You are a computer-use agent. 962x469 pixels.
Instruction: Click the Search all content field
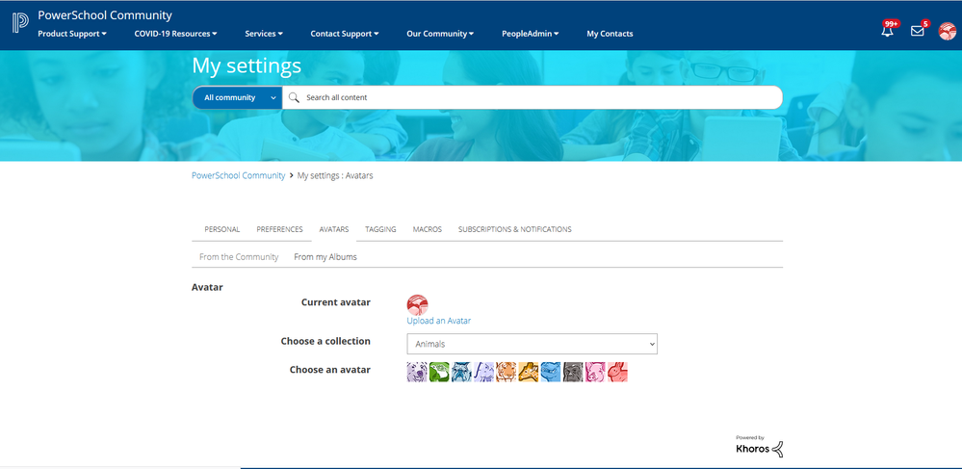pos(539,97)
